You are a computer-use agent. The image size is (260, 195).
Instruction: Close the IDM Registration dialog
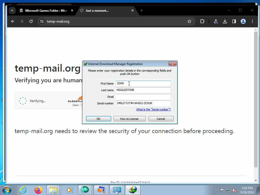pyautogui.click(x=172, y=64)
